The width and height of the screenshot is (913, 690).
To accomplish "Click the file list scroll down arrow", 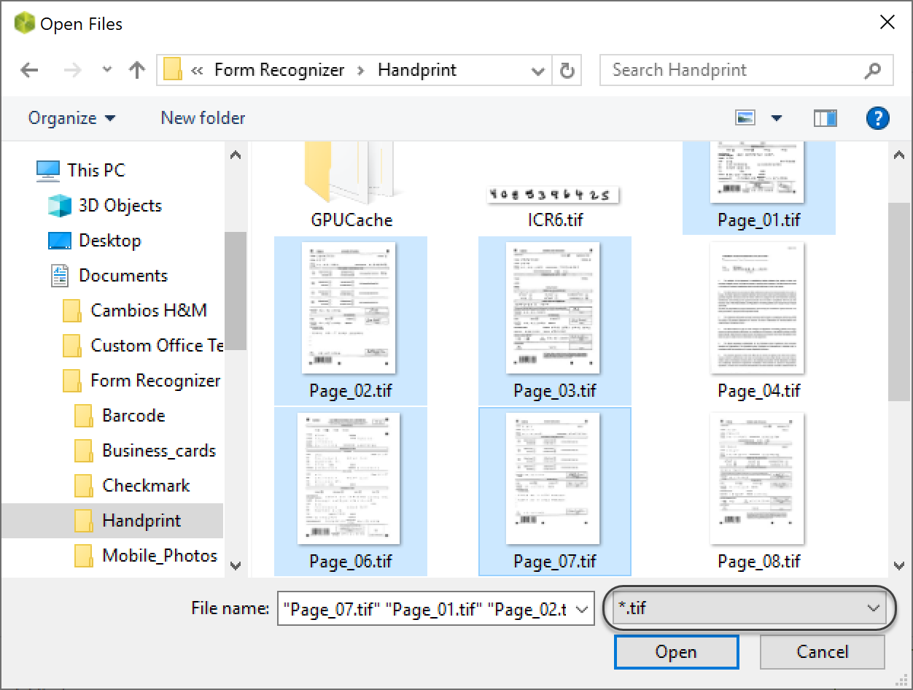I will tap(899, 565).
